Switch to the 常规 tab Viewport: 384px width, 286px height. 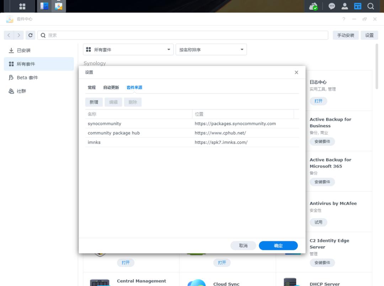tap(92, 87)
